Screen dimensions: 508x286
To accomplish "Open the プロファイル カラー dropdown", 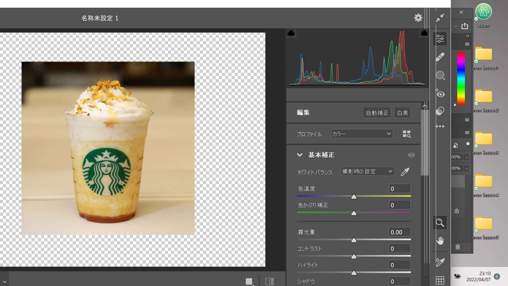I will pos(362,134).
